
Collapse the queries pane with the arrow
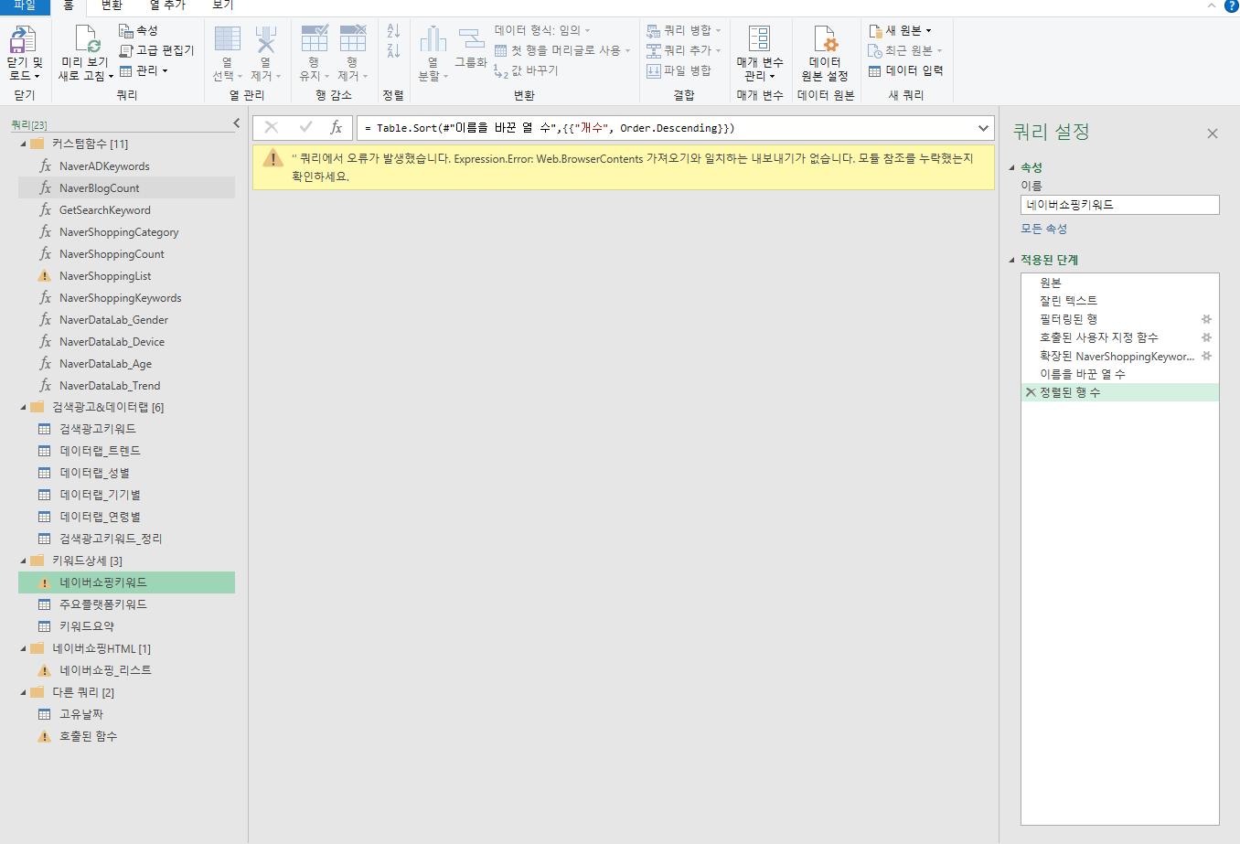pyautogui.click(x=236, y=123)
